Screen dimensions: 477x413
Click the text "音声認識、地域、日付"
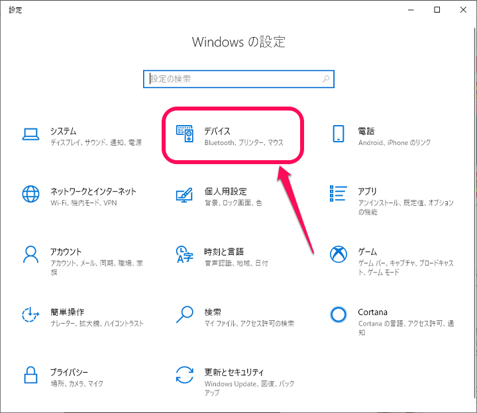(237, 263)
